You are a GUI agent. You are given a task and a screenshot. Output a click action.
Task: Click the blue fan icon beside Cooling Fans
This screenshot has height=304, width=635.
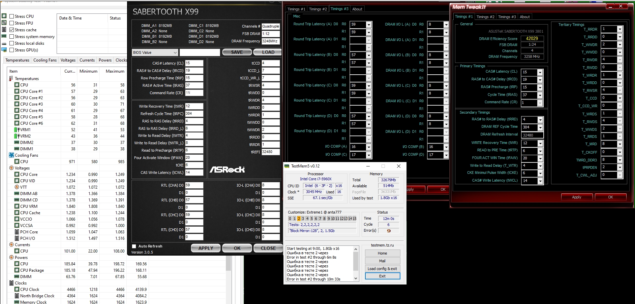tap(11, 155)
